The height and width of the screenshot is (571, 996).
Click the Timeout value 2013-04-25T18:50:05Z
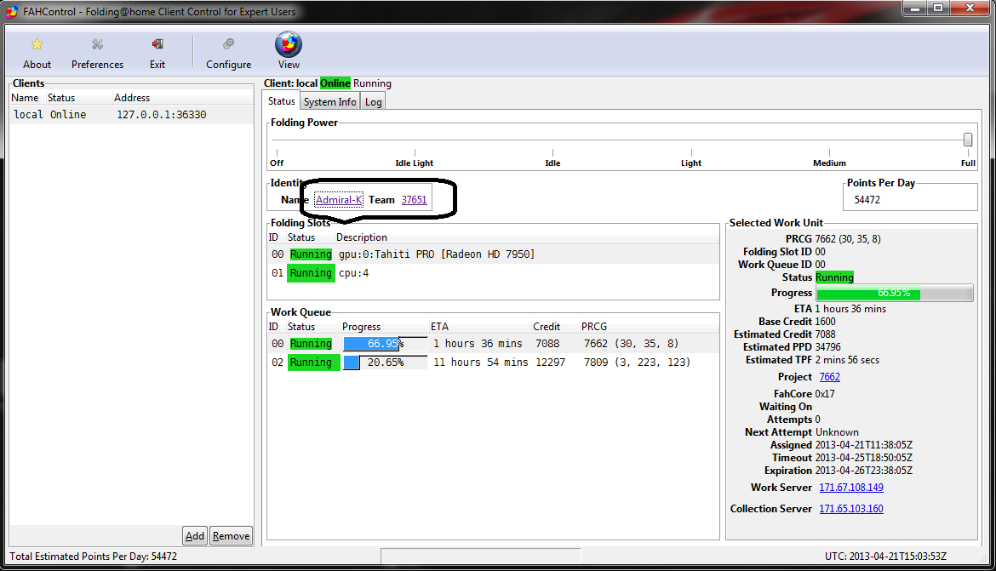click(x=864, y=458)
